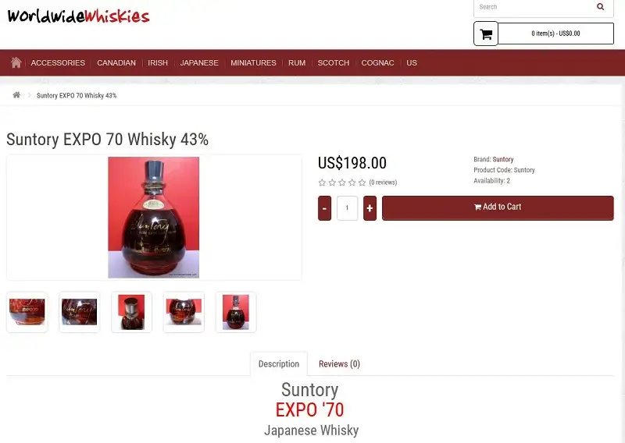The image size is (625, 443).
Task: Click the home icon in navigation bar
Action: [16, 62]
